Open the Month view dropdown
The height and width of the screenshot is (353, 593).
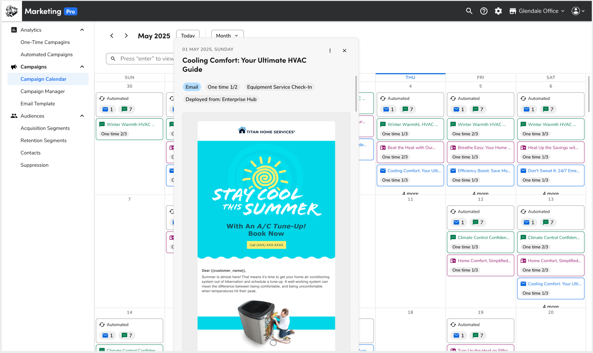coord(227,35)
